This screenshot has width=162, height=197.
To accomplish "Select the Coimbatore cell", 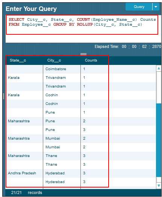I will 56,69.
